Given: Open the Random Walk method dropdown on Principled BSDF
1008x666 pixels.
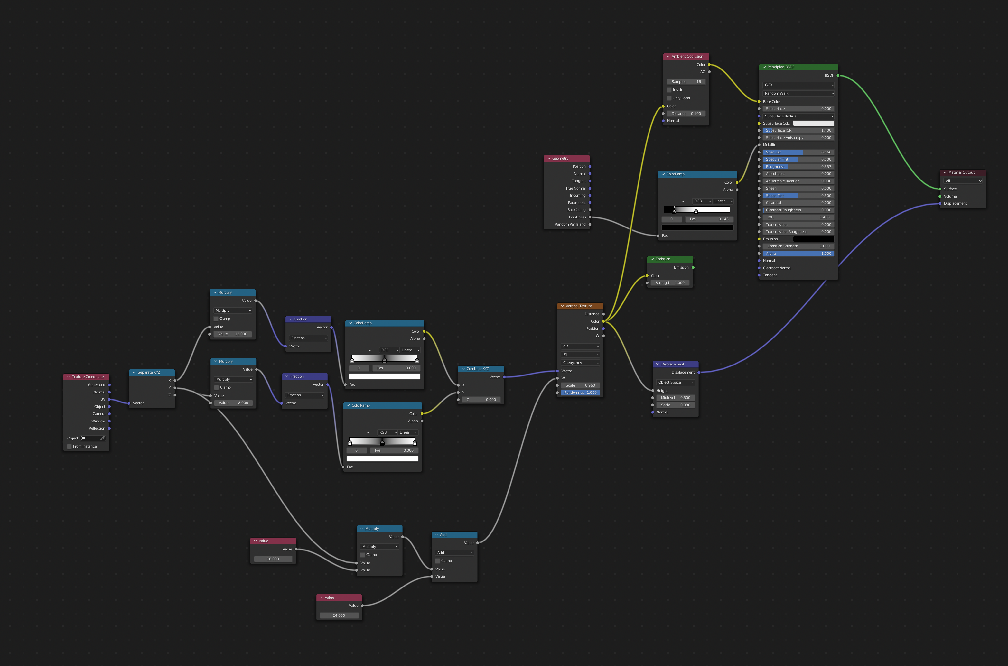Looking at the screenshot, I should coord(798,93).
